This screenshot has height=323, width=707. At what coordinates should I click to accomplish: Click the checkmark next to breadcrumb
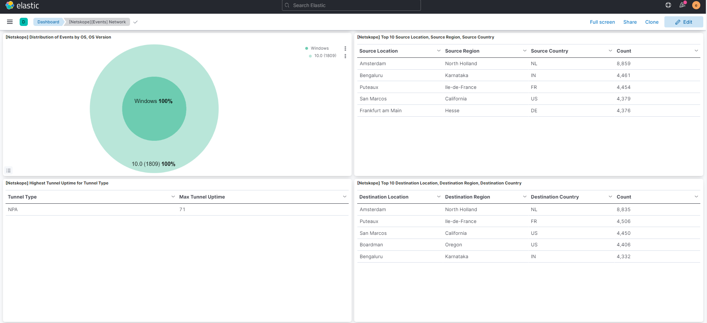click(x=136, y=22)
